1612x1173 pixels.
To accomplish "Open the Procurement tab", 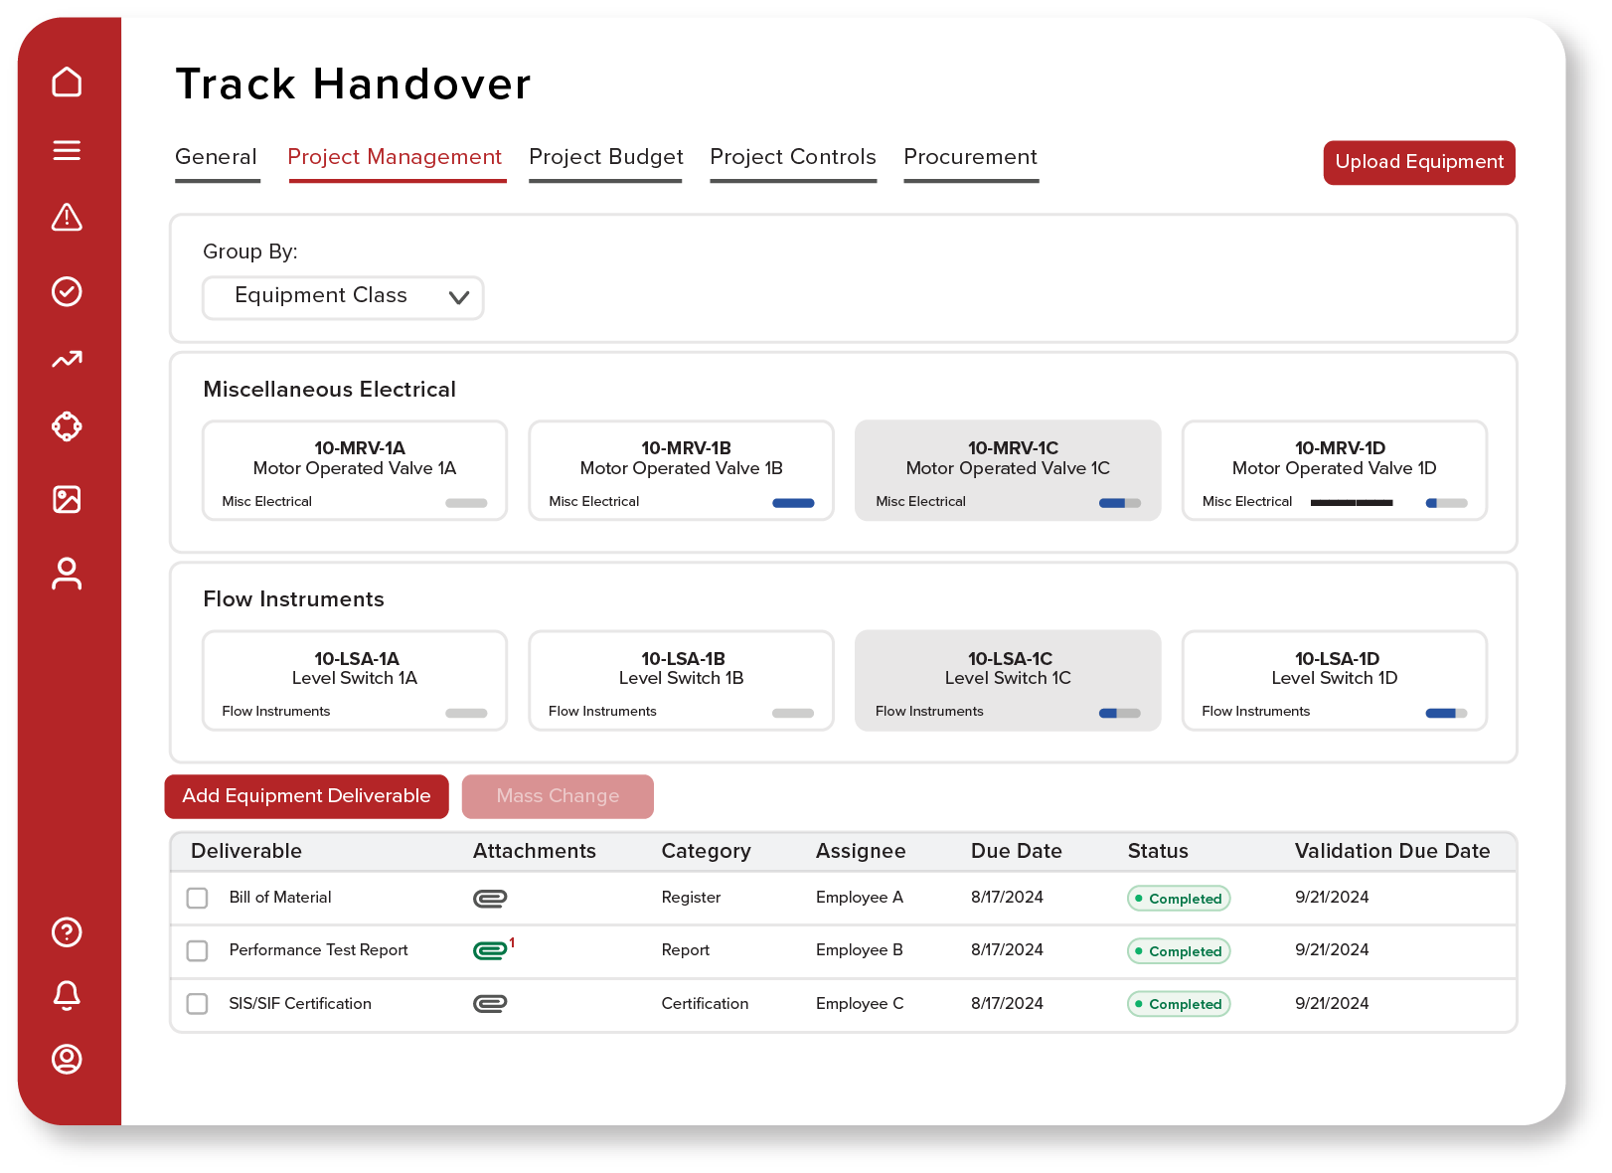I will click(970, 157).
